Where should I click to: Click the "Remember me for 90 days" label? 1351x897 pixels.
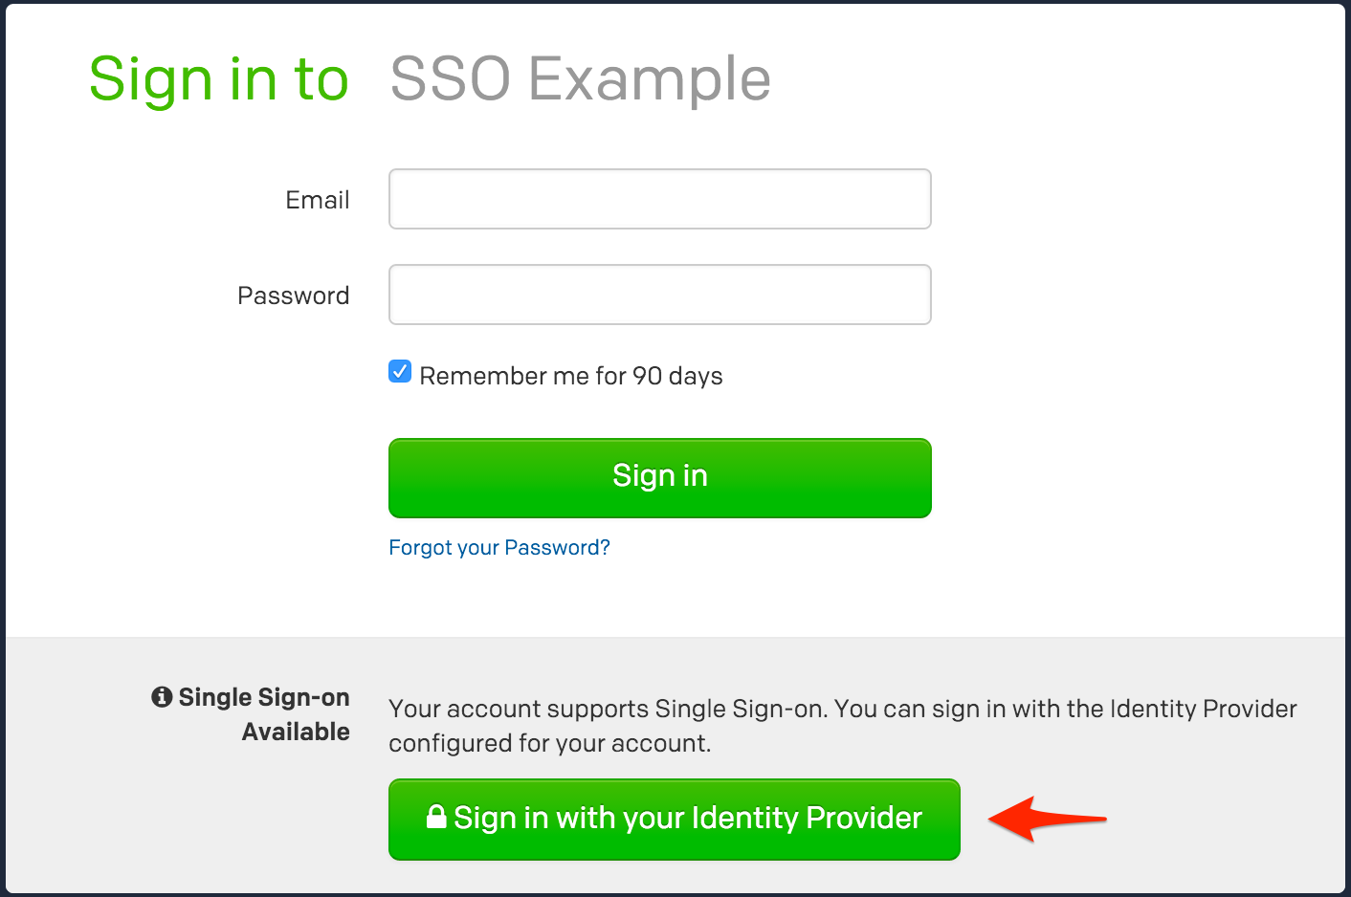(571, 376)
